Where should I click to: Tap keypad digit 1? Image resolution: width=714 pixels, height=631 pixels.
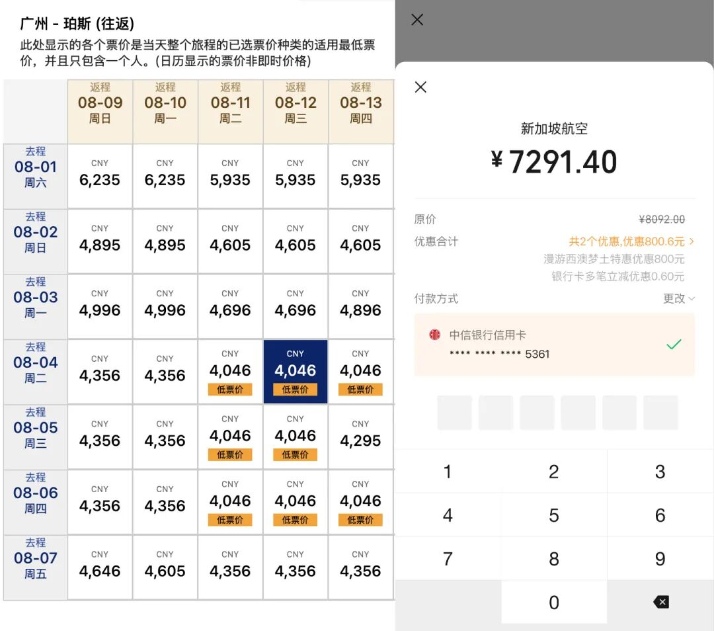click(x=448, y=472)
